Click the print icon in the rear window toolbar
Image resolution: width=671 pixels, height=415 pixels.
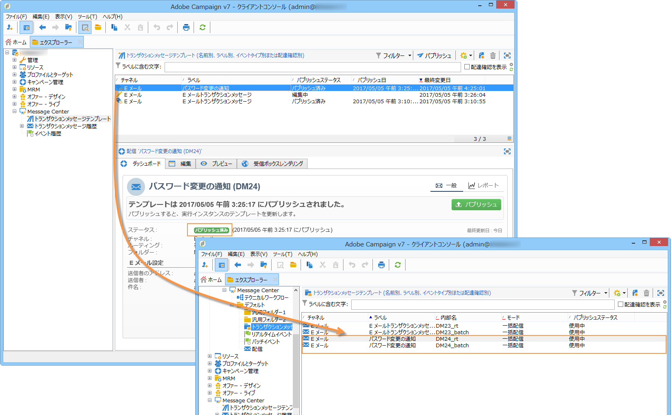(186, 27)
